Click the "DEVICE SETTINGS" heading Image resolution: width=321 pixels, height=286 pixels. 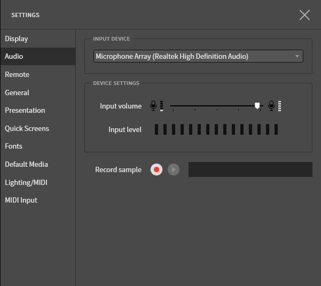coord(116,83)
